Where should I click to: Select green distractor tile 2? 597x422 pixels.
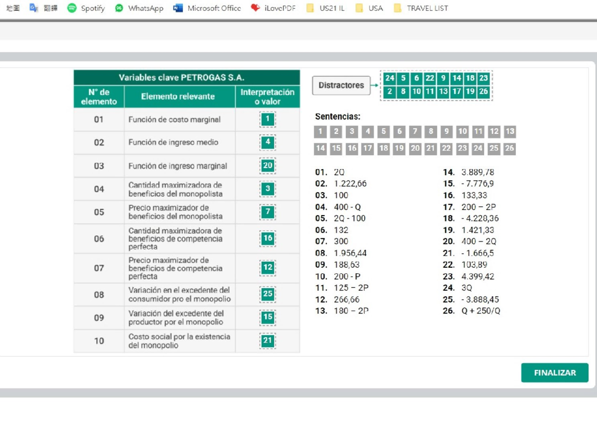click(x=390, y=92)
